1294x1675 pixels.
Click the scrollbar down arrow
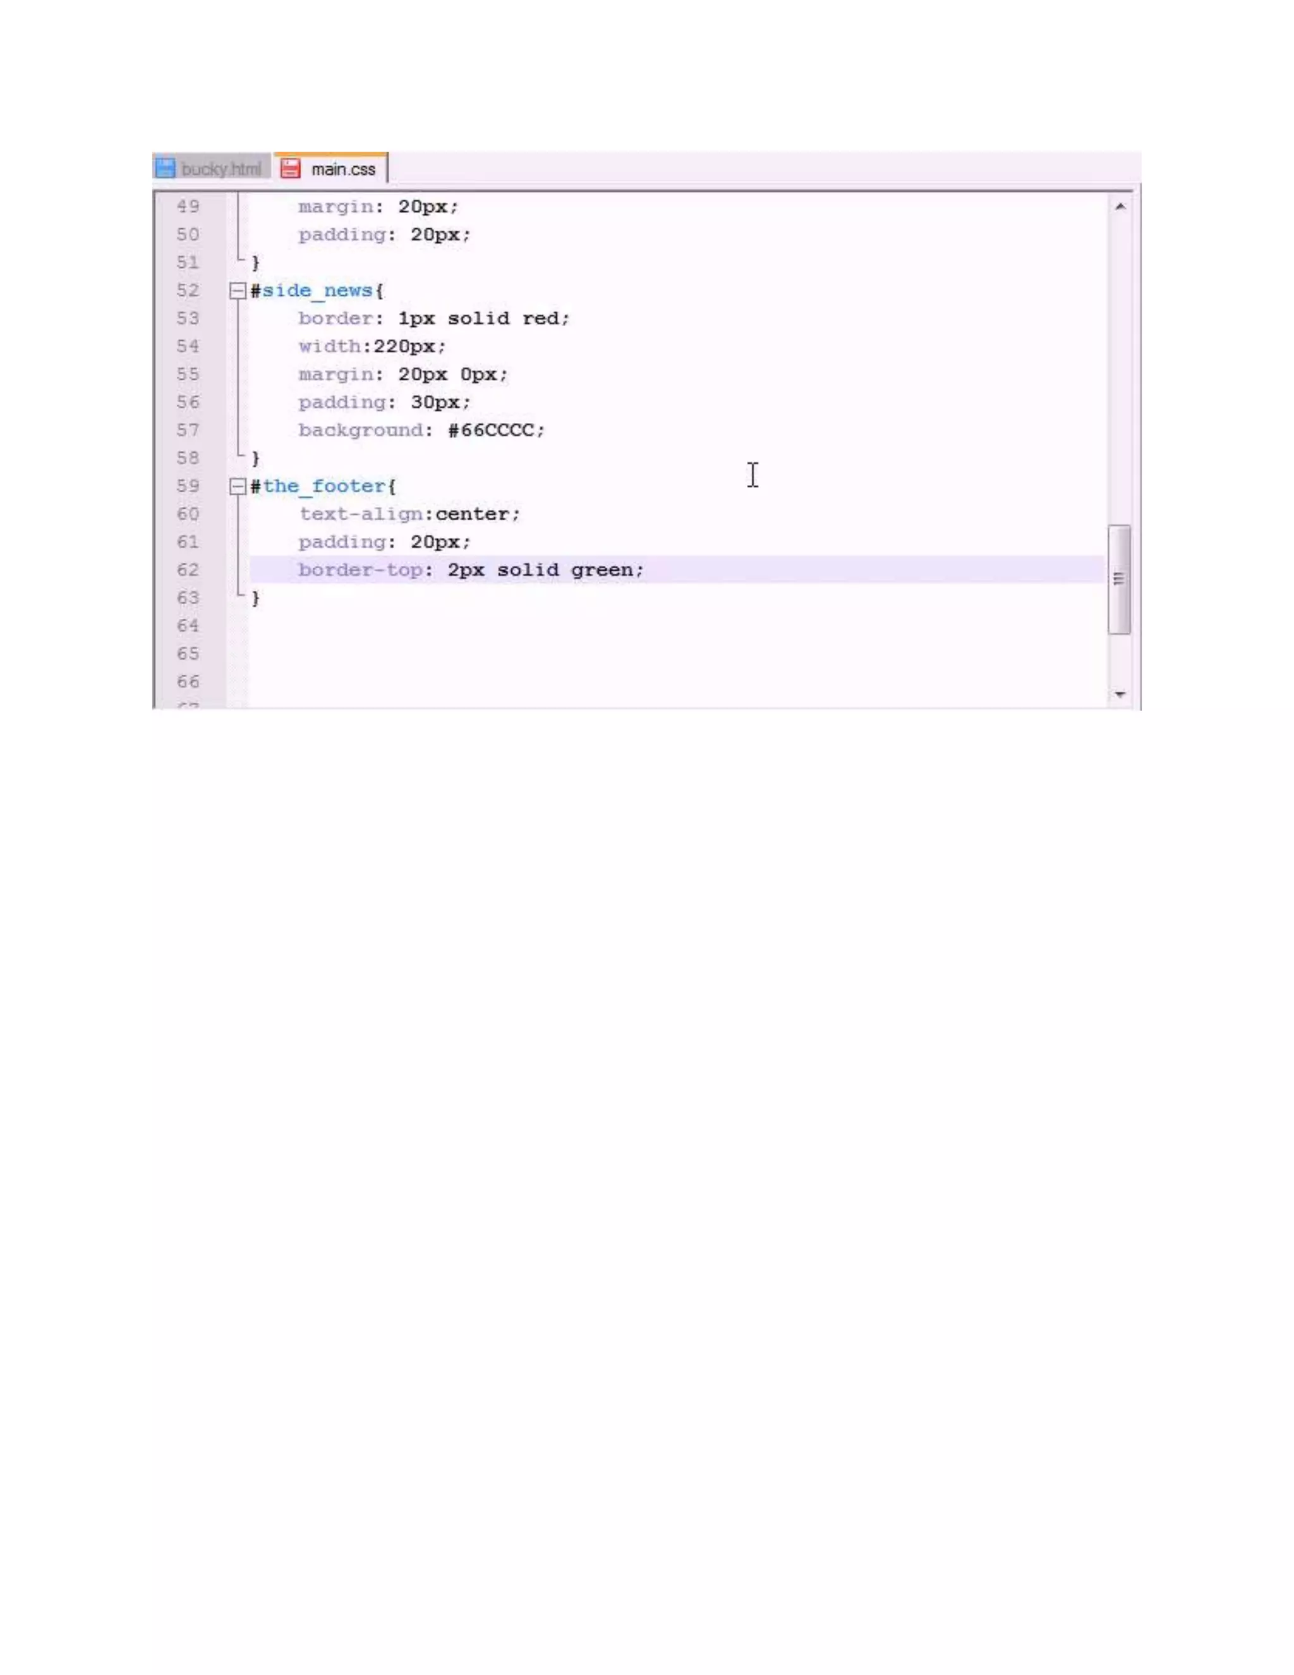(x=1120, y=694)
